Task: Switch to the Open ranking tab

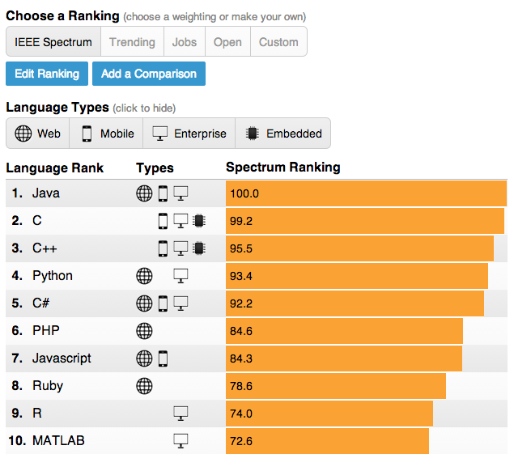Action: (227, 41)
